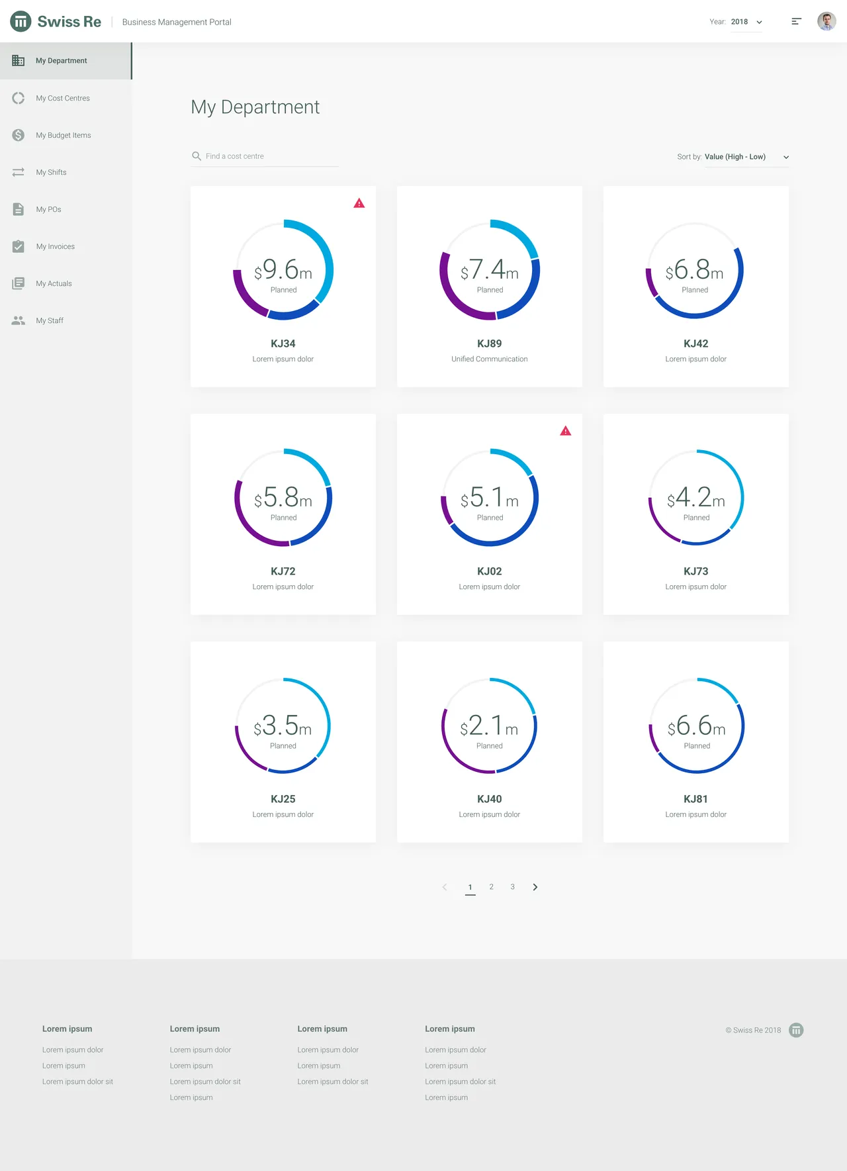Click the dollar icon for My Budget Items
Image resolution: width=847 pixels, height=1171 pixels.
[19, 135]
